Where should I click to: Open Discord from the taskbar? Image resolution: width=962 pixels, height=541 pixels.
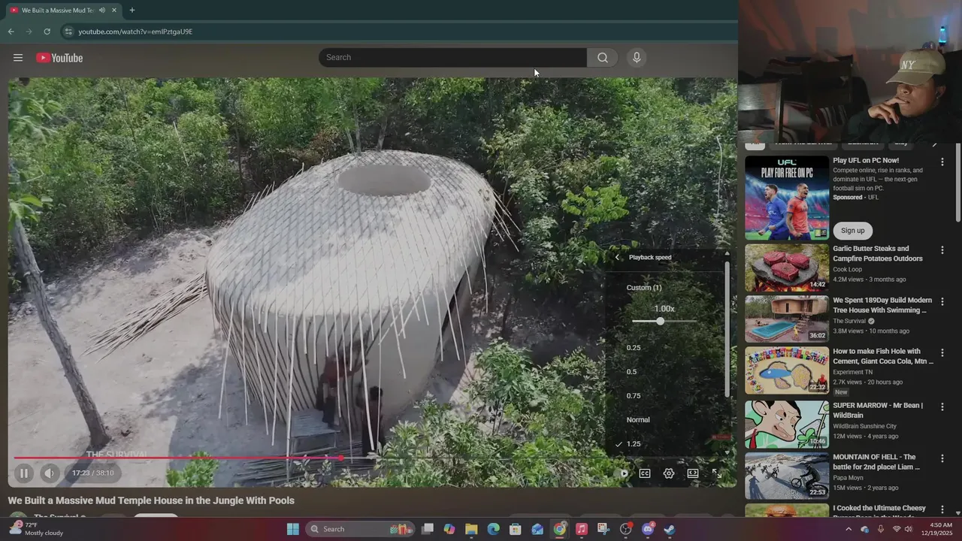click(x=648, y=529)
